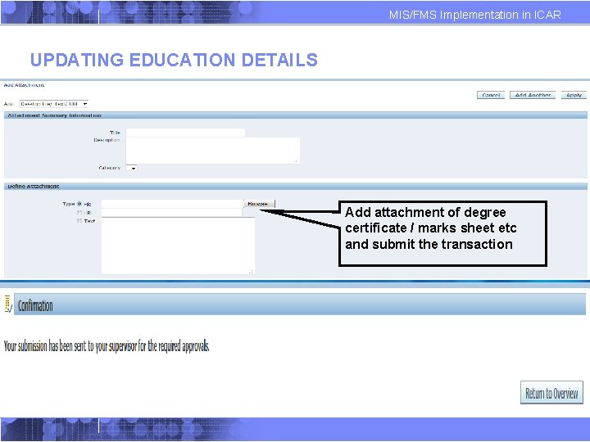The width and height of the screenshot is (590, 442).
Task: Click the Confirmation notepad icon
Action: pos(8,304)
